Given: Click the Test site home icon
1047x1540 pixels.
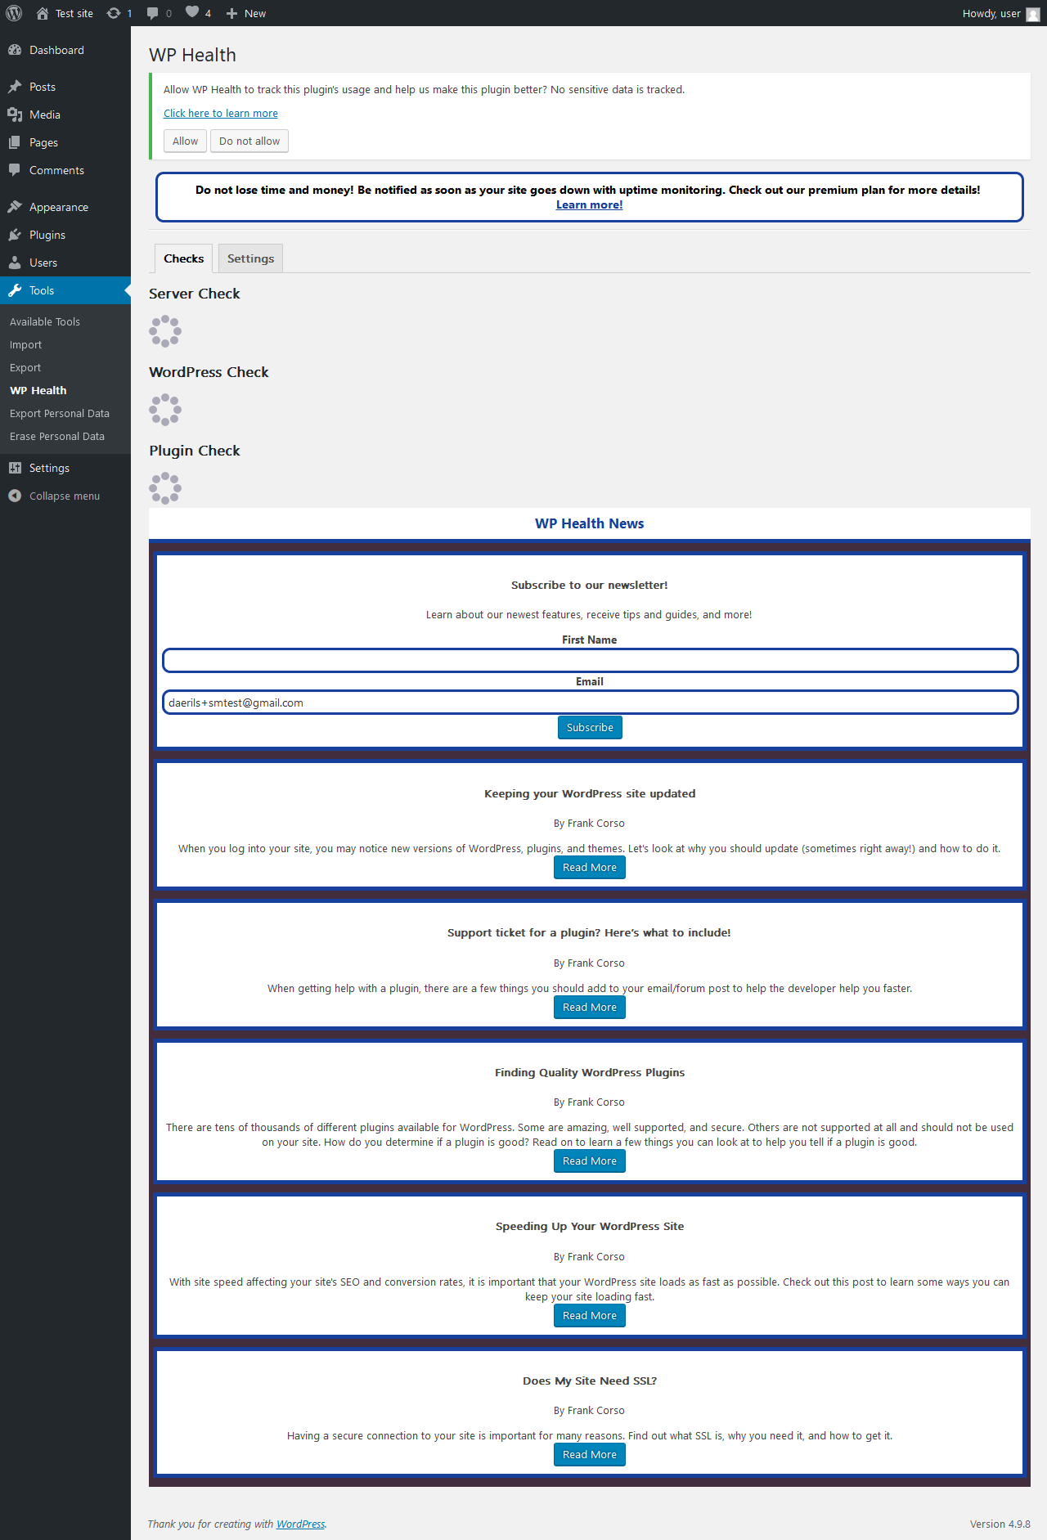Looking at the screenshot, I should pyautogui.click(x=43, y=13).
